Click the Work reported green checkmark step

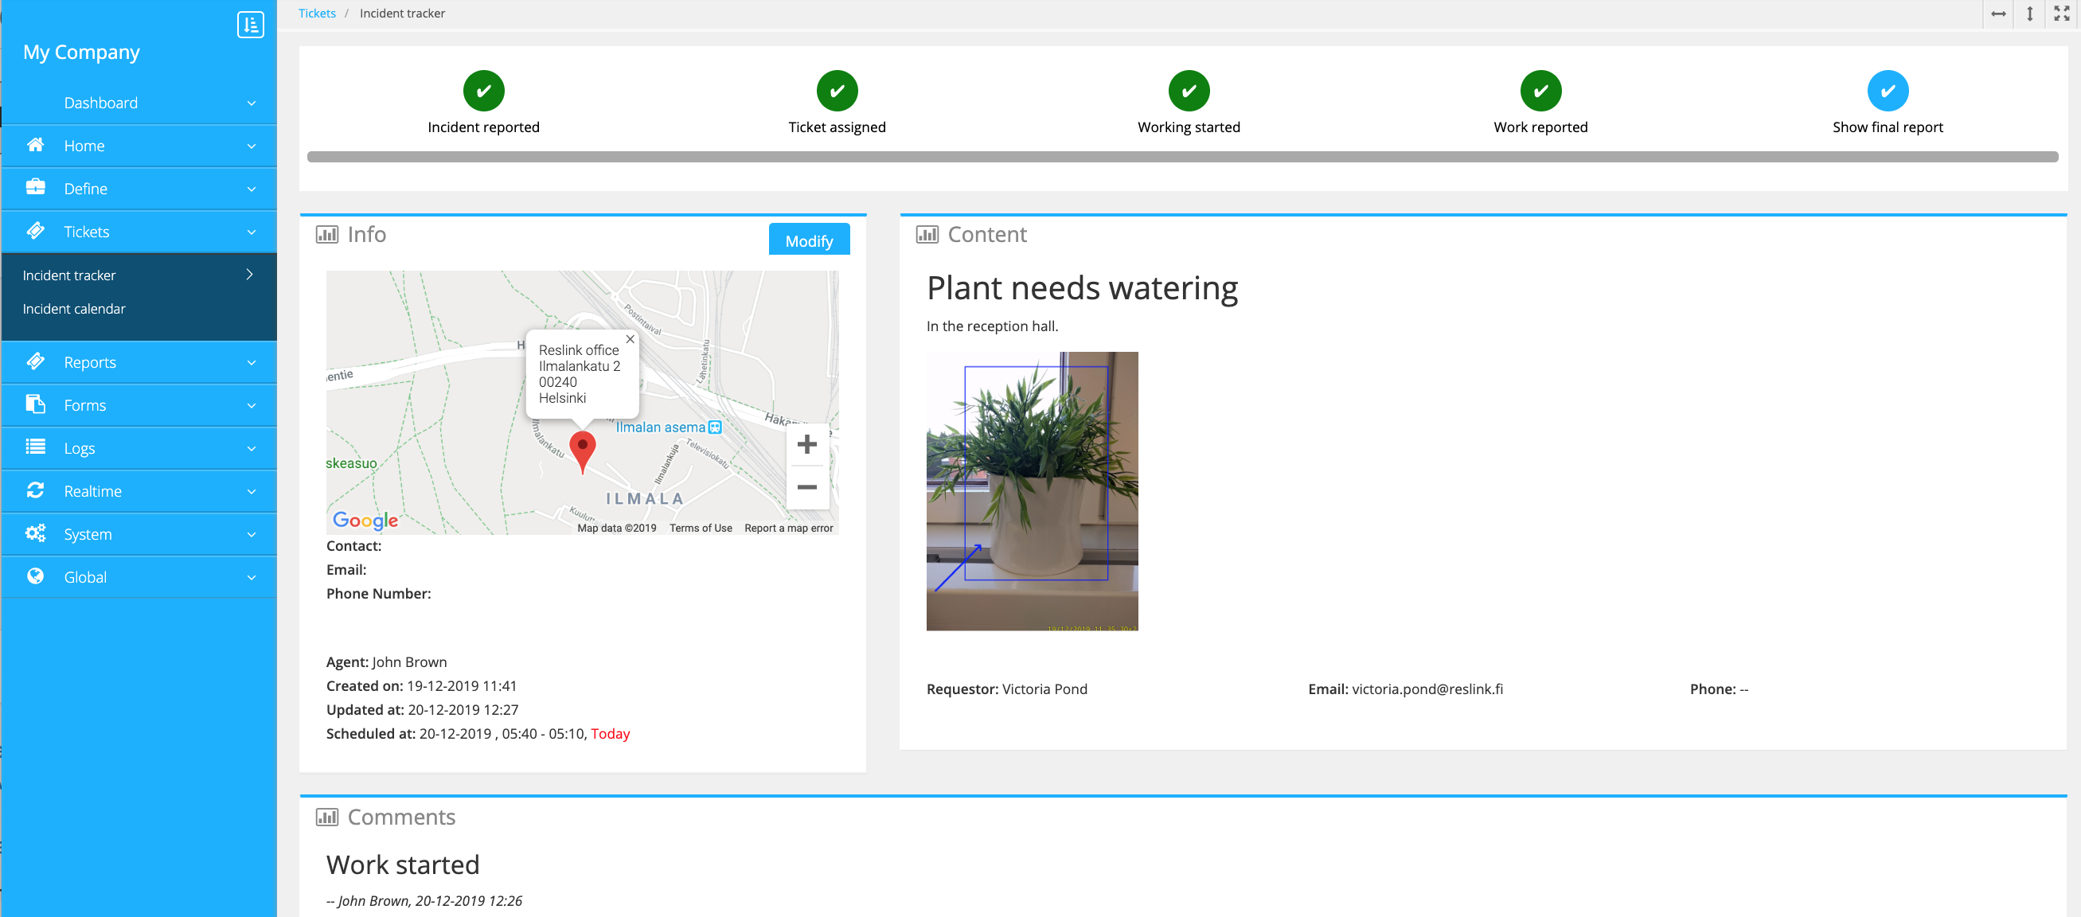[1540, 91]
